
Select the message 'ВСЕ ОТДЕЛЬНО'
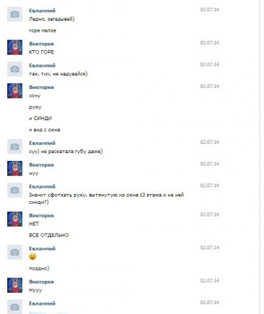[49, 235]
